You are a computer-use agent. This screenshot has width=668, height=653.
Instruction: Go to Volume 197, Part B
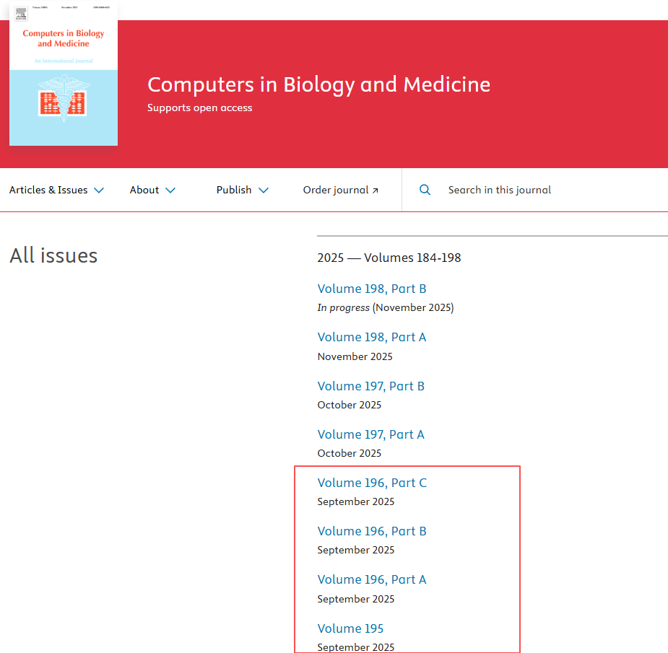(371, 386)
